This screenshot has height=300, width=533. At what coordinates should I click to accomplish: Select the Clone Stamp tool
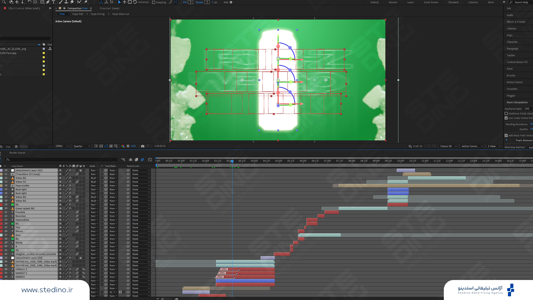point(66,2)
